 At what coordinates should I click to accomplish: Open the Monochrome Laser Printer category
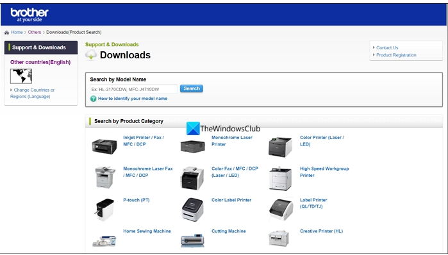click(x=232, y=141)
